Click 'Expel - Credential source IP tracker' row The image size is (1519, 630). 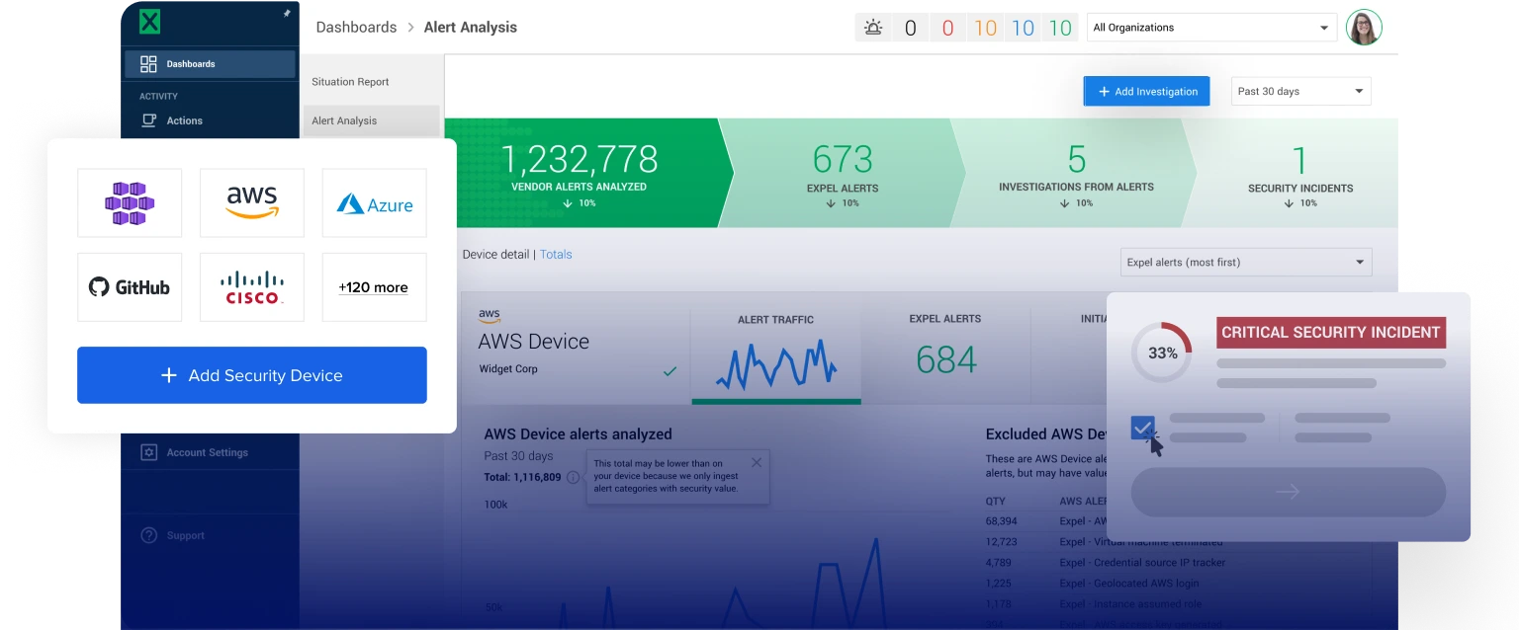[x=1142, y=563]
